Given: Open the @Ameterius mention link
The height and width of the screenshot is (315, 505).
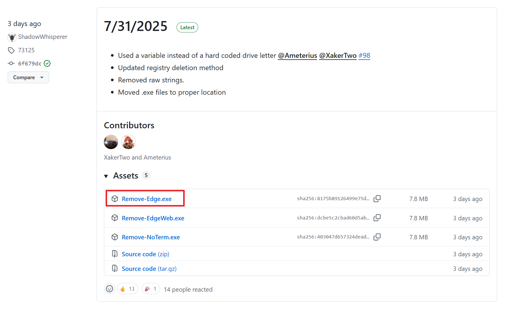Looking at the screenshot, I should tap(297, 56).
